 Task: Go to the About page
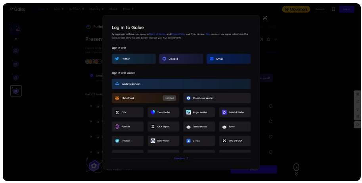coord(113,9)
